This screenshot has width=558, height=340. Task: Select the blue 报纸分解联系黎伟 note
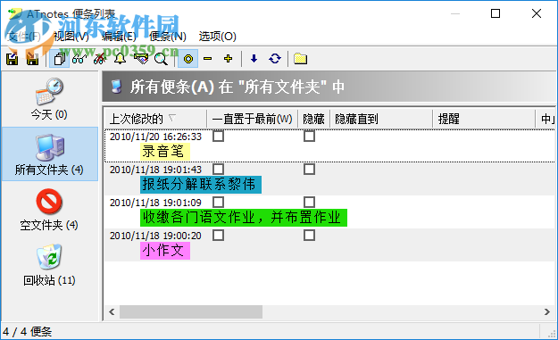click(201, 185)
